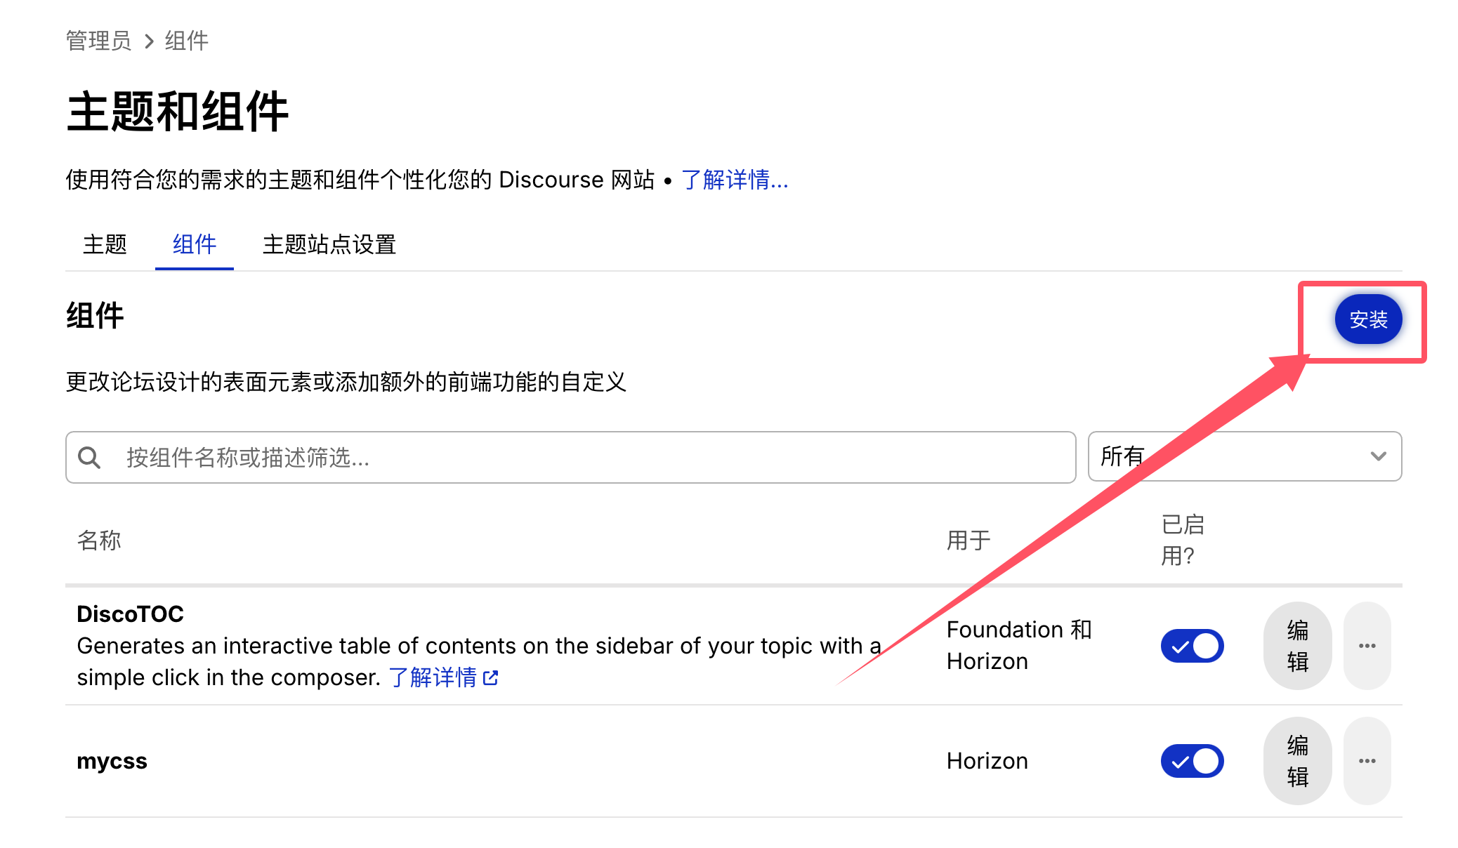Open the 主题站点设置 tab
Image resolution: width=1458 pixels, height=848 pixels.
329,245
